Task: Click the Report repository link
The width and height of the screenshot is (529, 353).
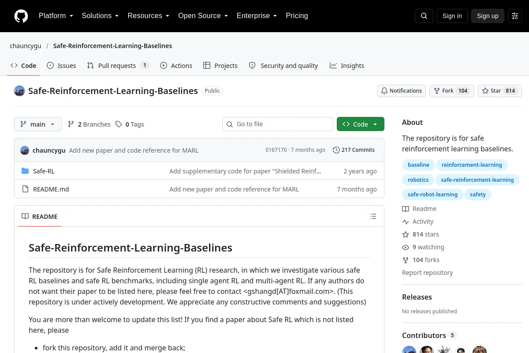Action: click(427, 273)
